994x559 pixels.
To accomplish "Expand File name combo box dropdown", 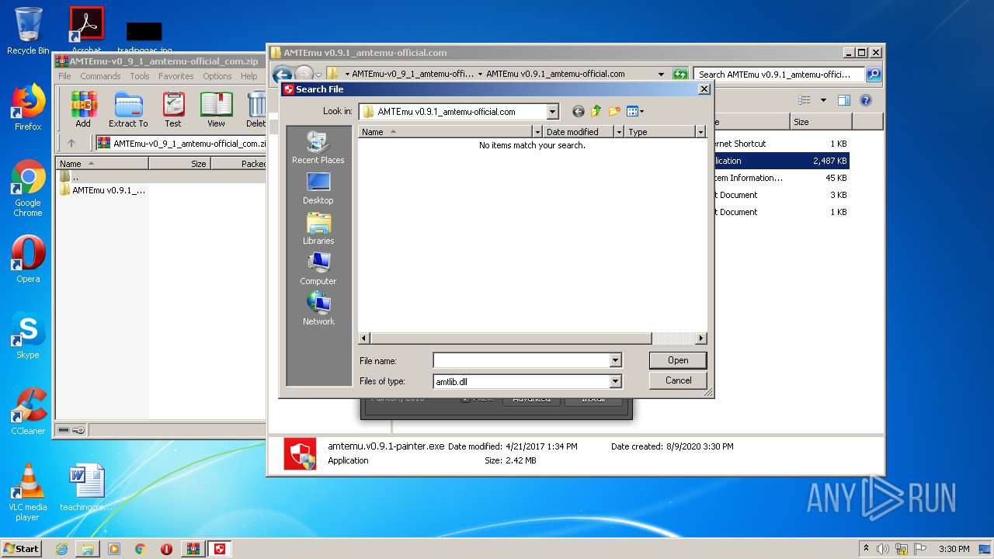I will coord(615,360).
